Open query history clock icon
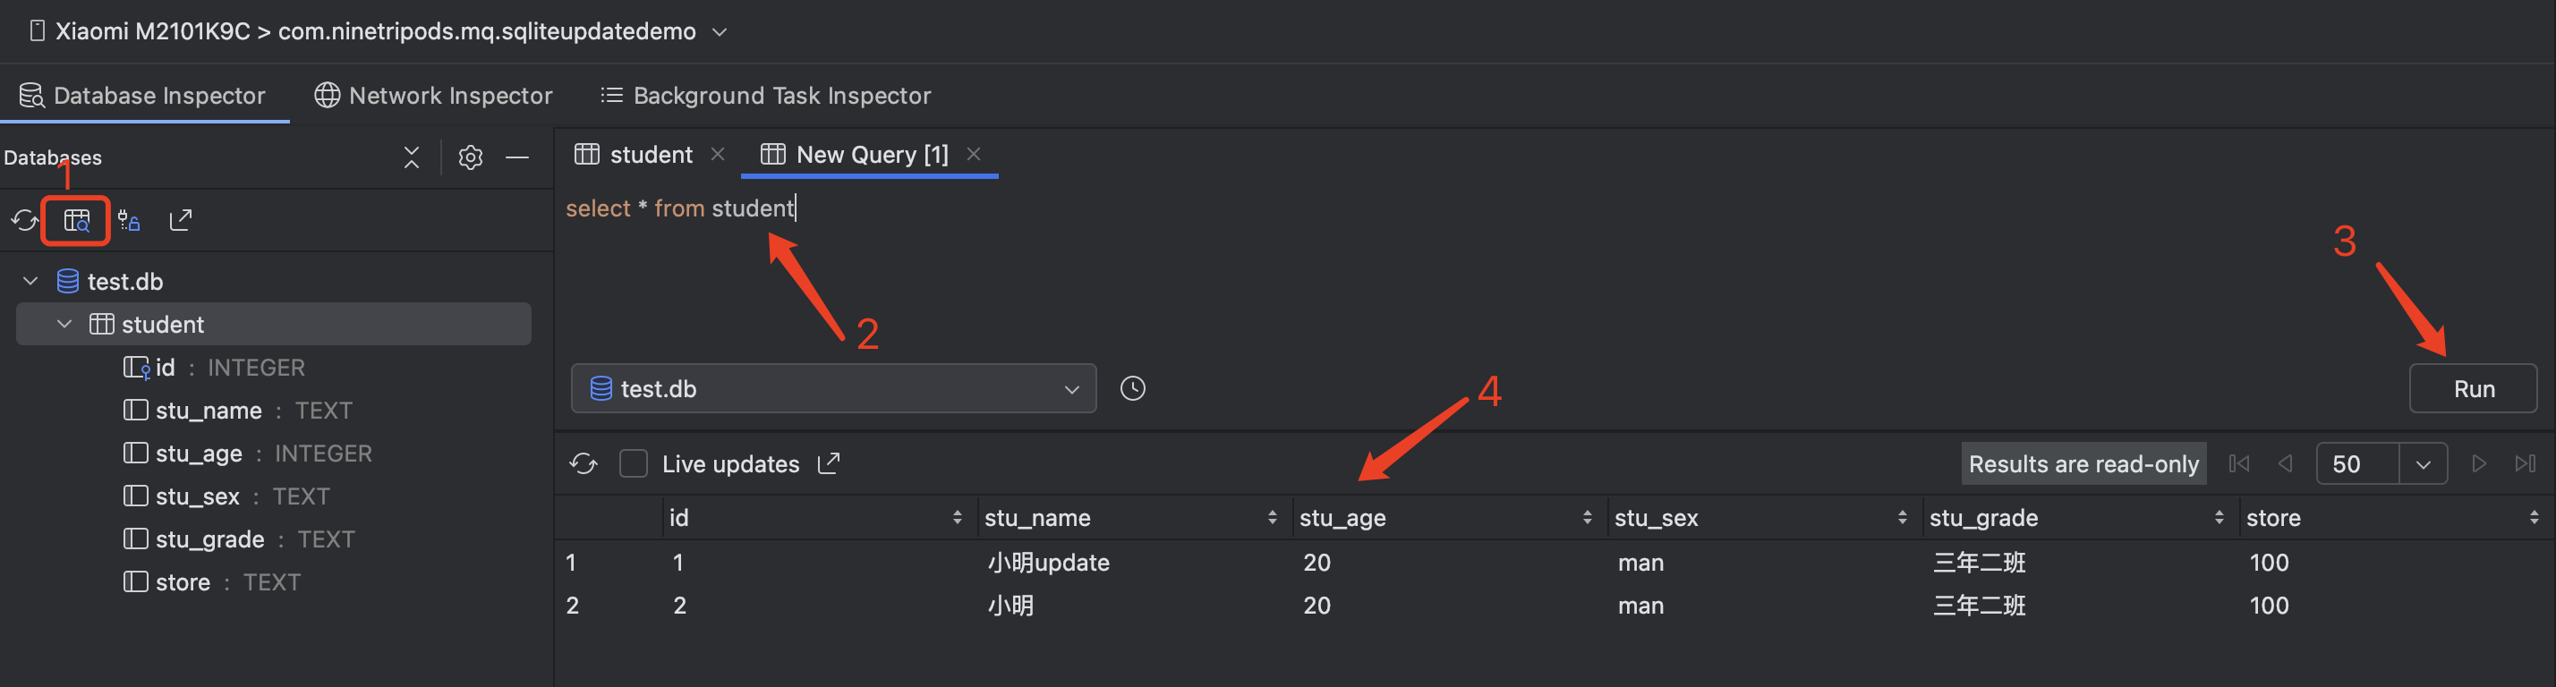The image size is (2556, 687). click(x=1132, y=387)
